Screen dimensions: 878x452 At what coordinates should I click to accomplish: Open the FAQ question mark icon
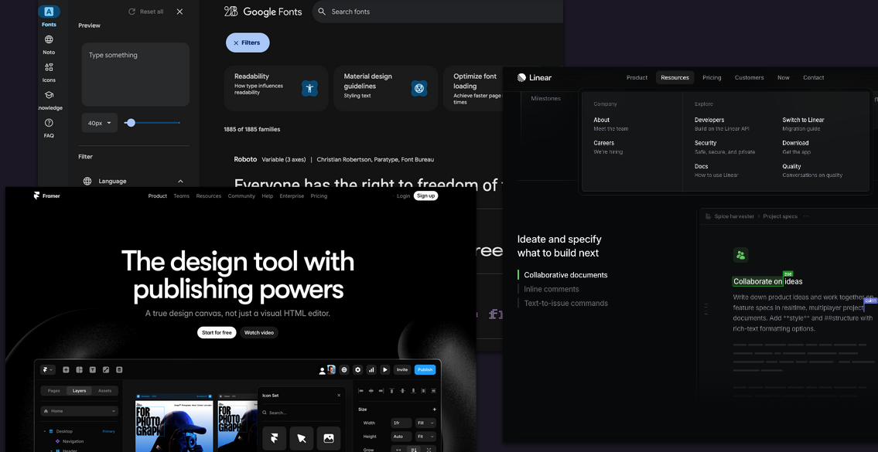49,124
